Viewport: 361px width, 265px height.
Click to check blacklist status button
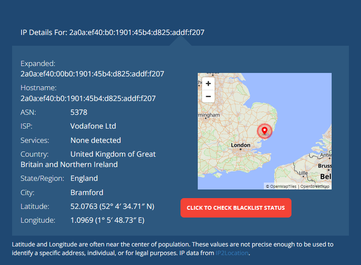tap(236, 208)
